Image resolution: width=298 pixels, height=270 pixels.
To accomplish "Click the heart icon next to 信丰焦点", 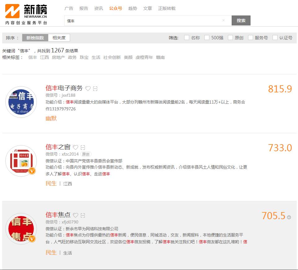I will pyautogui.click(x=75, y=215).
